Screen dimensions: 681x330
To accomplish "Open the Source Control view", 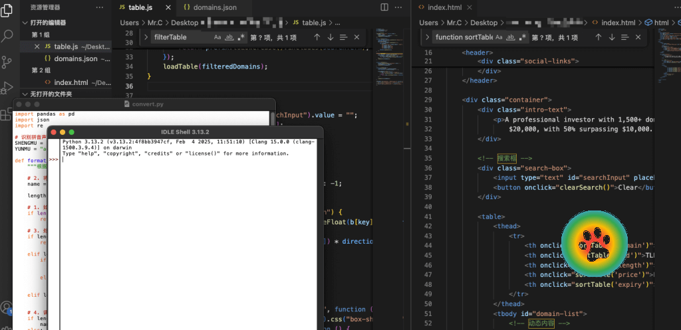I will coord(7,61).
